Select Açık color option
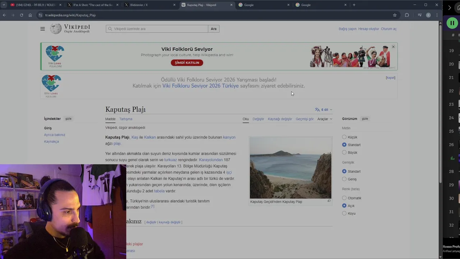The image size is (460, 259). click(x=344, y=206)
